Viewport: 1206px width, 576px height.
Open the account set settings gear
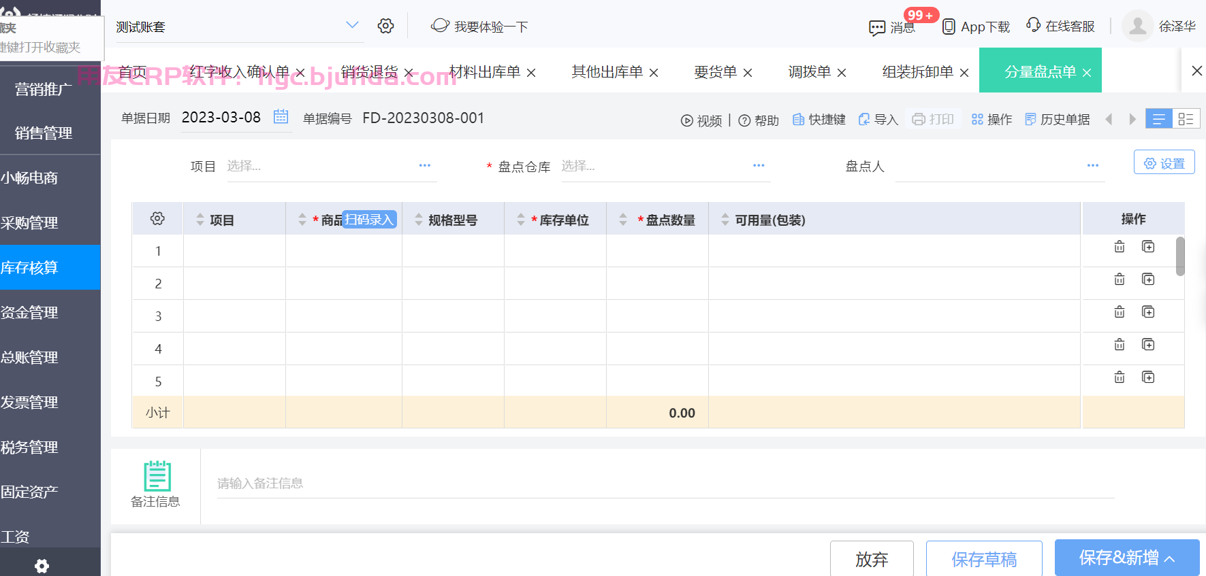(x=385, y=26)
